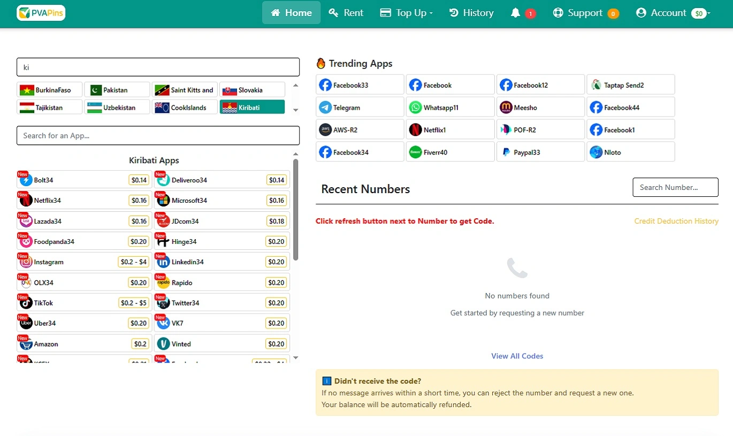733x436 pixels.
Task: Click the $0.14 price for Bolt34
Action: [139, 180]
